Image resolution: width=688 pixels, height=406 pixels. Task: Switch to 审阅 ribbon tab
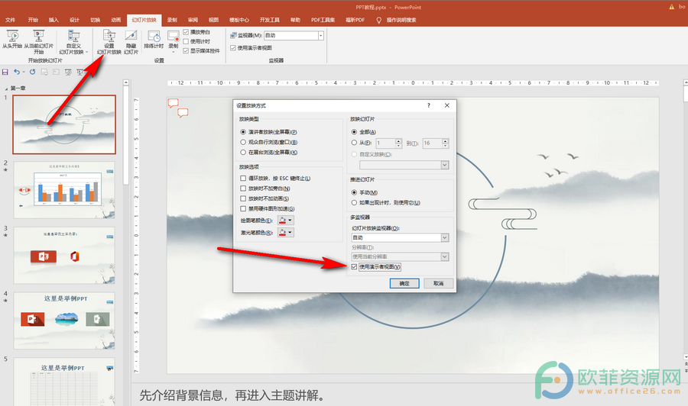click(x=193, y=20)
